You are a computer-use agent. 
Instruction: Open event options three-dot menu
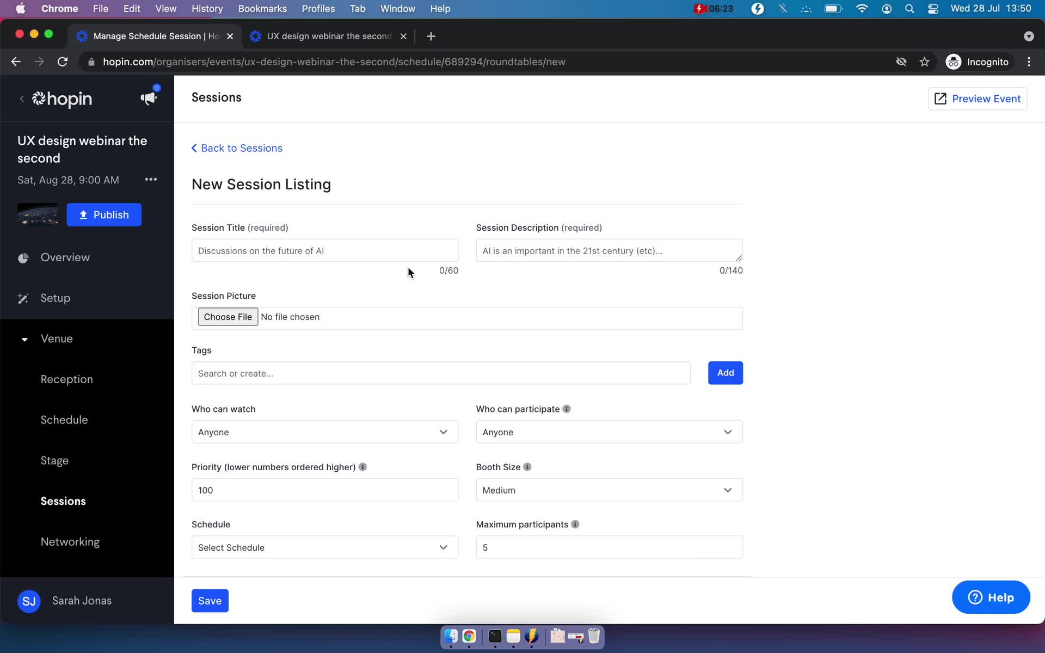click(151, 179)
